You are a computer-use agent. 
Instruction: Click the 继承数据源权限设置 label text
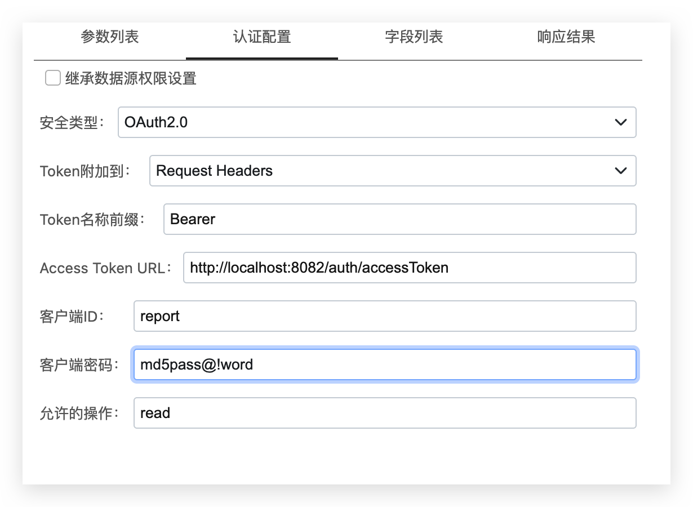click(131, 78)
